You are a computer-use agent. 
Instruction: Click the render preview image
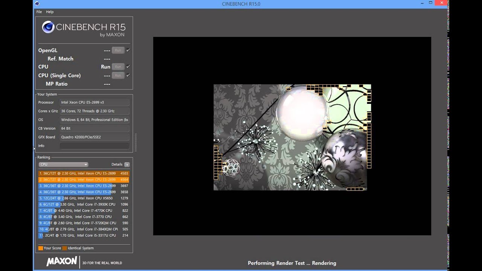coord(292,137)
